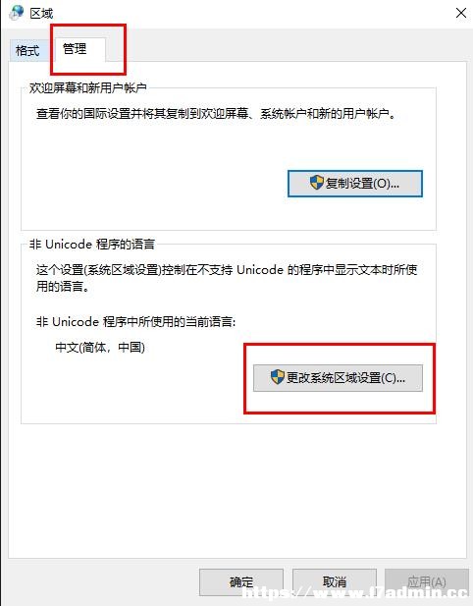Screen dimensions: 473x606
Task: Click the watermark URL at the bottom
Action: tap(354, 593)
